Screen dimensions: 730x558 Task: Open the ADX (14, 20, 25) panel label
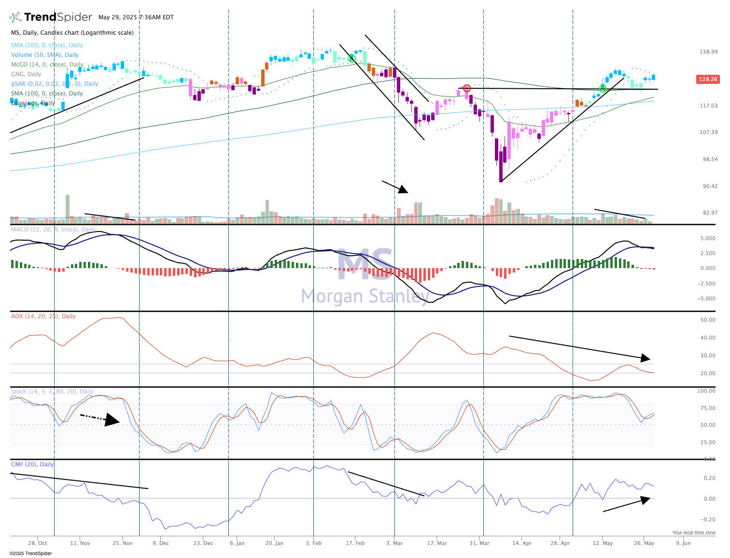[43, 316]
